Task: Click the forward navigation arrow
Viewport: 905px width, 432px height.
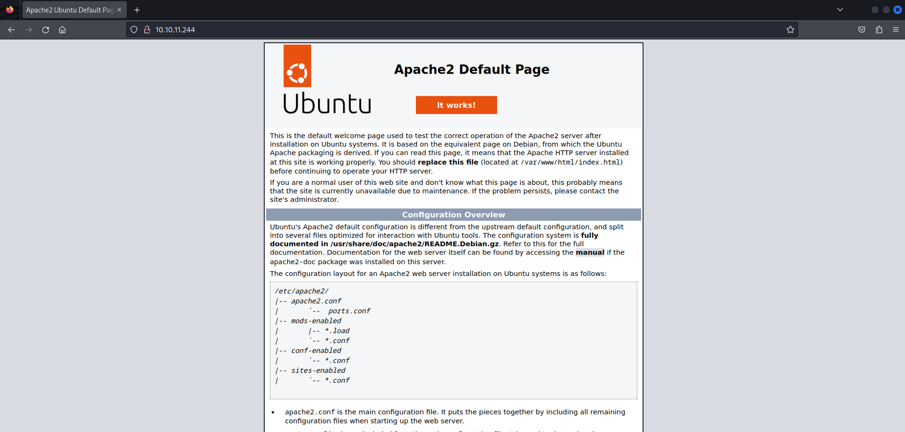Action: [29, 30]
